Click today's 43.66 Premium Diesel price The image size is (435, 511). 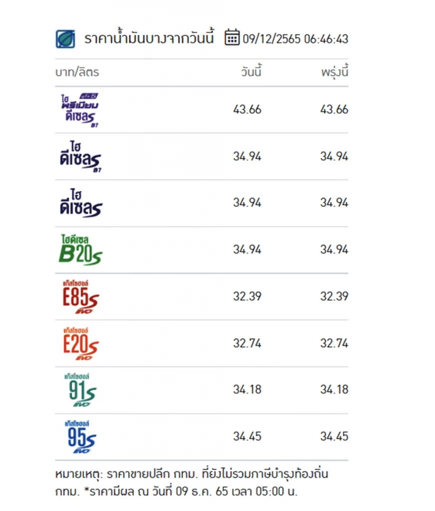click(x=247, y=110)
